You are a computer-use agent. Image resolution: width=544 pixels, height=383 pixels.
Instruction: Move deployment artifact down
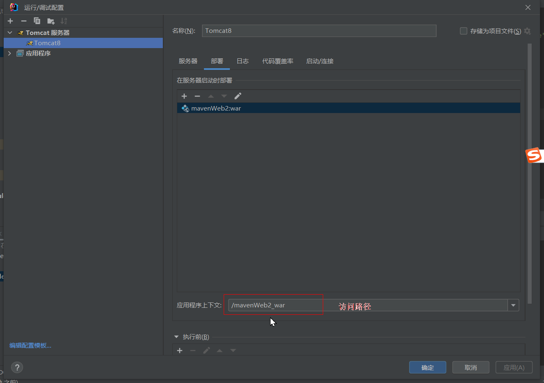[x=224, y=96]
